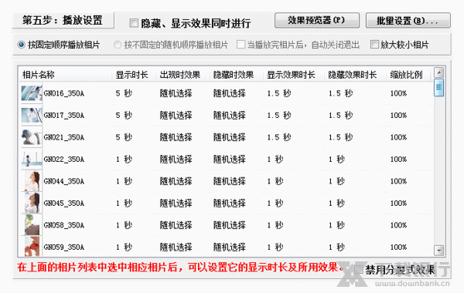Select thumbnail of GN044_350A
464x293 pixels.
(32, 181)
